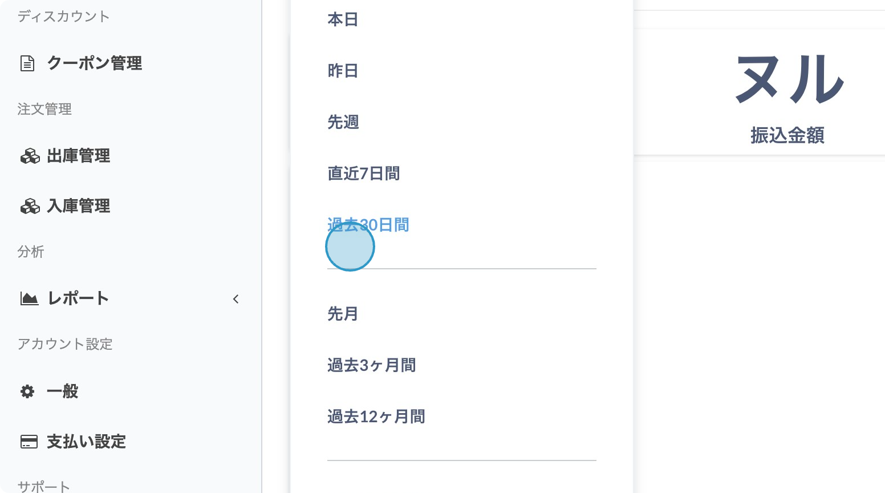
Task: Pick 過去3ヶ月間 in the dropdown
Action: pyautogui.click(x=372, y=365)
